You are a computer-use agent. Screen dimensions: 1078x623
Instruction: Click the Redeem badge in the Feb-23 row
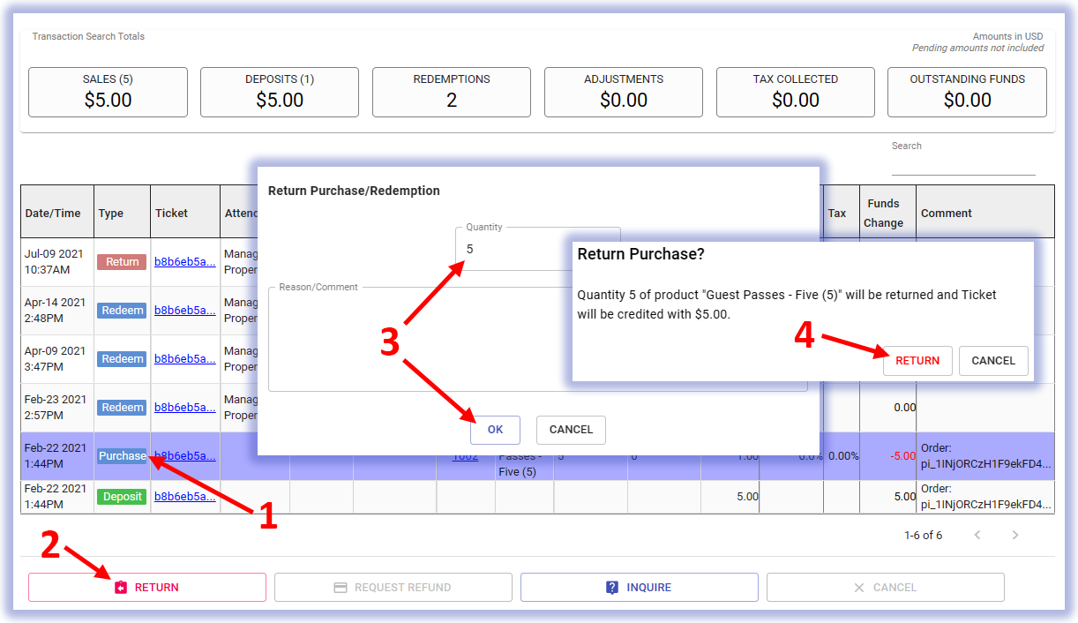coord(122,408)
